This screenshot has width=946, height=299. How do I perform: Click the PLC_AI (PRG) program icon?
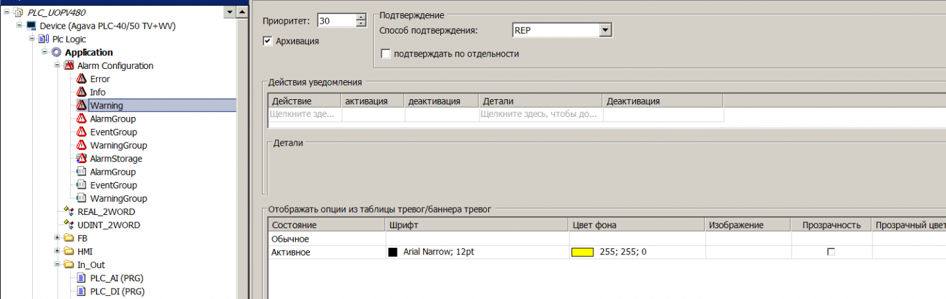click(x=81, y=278)
